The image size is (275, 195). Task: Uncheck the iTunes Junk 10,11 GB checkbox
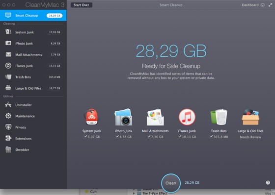(x=180, y=137)
